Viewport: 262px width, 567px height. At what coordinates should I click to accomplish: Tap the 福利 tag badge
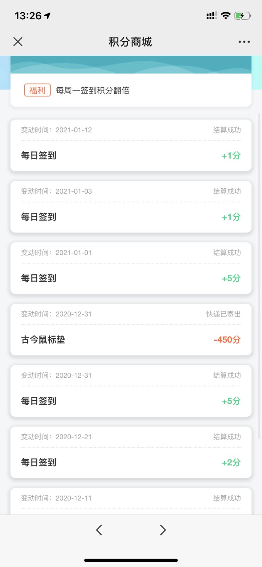click(x=37, y=90)
